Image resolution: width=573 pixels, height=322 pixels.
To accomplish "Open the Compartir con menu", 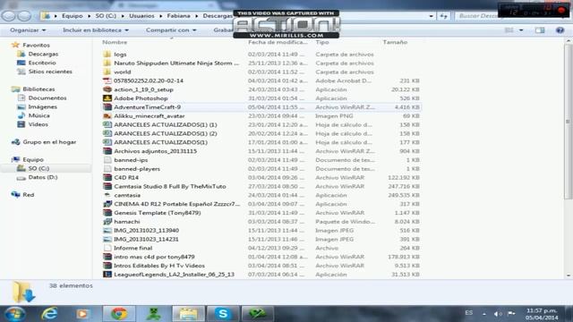I will 171,30.
